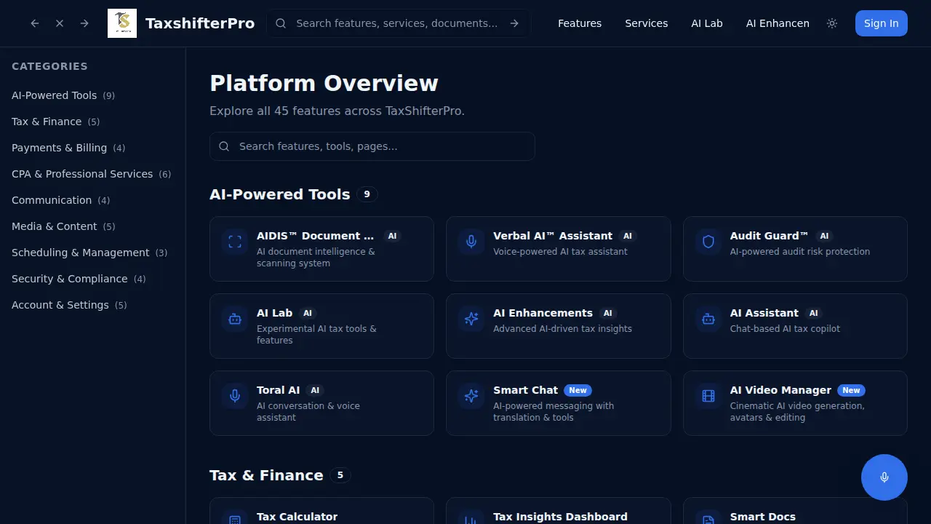Click the AI Enhancements sparkle icon

coord(471,319)
